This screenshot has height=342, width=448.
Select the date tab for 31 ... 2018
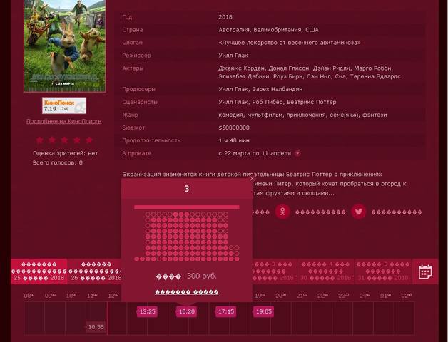point(383,271)
